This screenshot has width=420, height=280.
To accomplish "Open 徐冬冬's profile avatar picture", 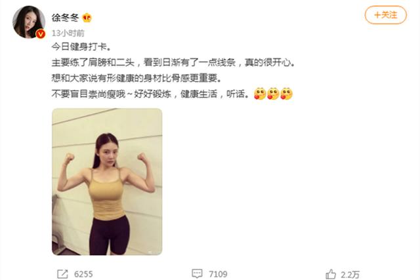I will coord(29,22).
